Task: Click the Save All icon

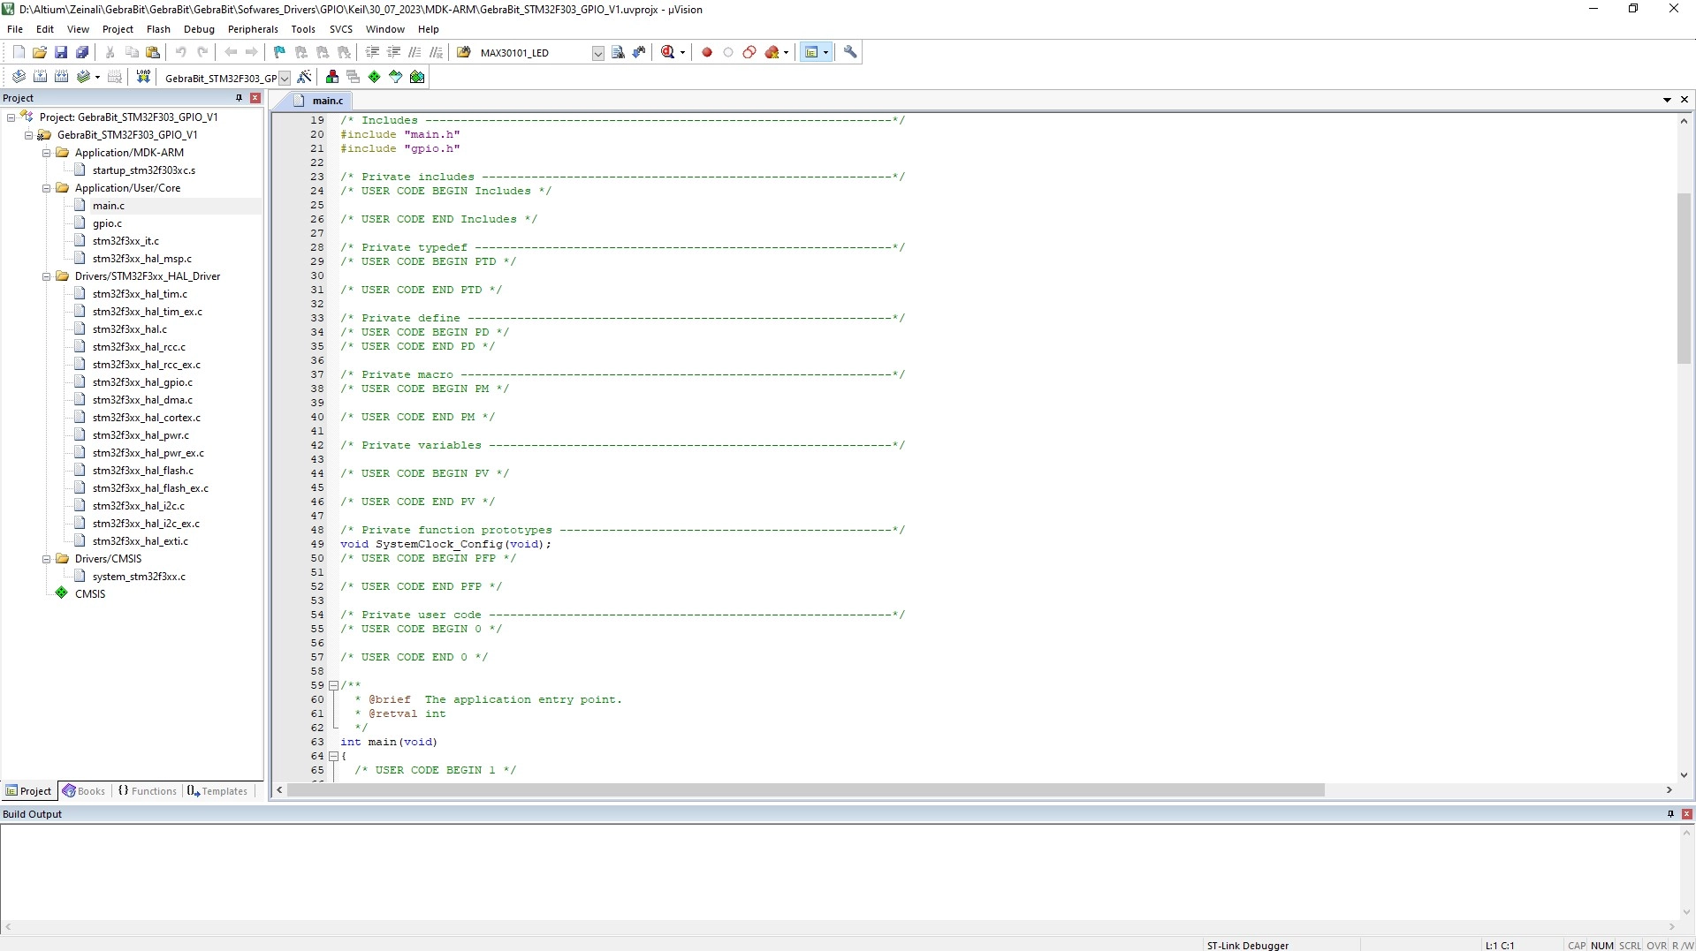Action: pyautogui.click(x=82, y=52)
